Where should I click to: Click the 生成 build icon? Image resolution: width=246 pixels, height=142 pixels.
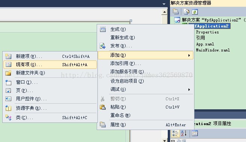(x=103, y=29)
